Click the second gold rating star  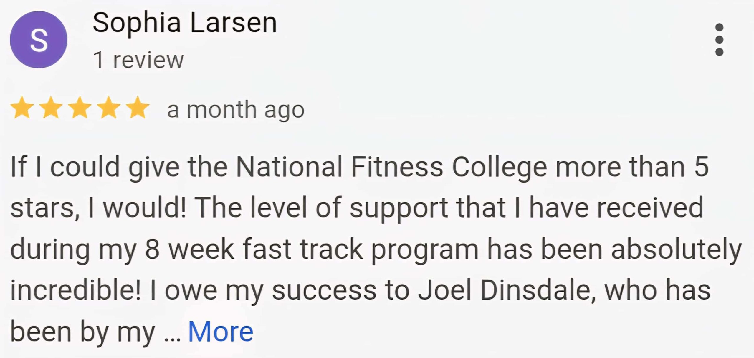click(51, 108)
